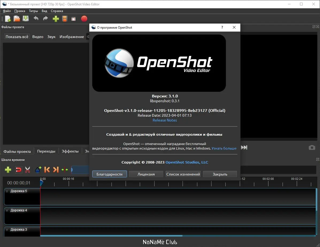
Task: Click the Лицензия button
Action: 146,174
